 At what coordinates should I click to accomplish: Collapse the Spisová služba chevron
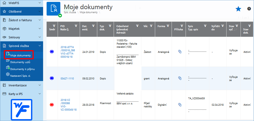click(x=40, y=46)
